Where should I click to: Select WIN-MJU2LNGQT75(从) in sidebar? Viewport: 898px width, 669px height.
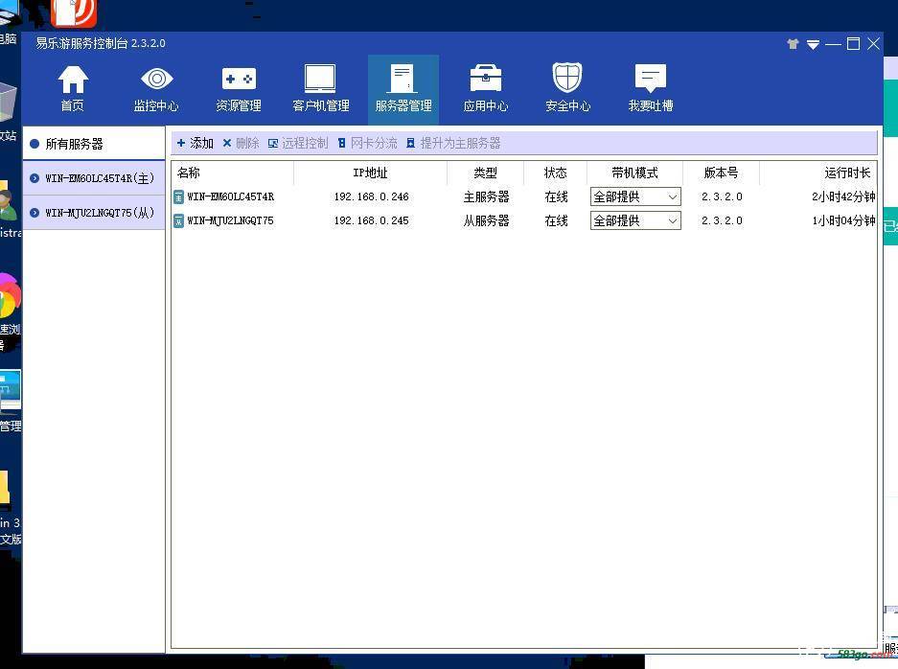coord(94,213)
